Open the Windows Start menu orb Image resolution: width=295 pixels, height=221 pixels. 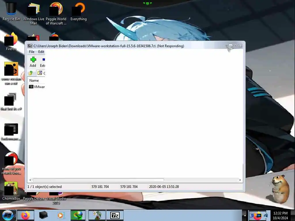(x=7, y=215)
